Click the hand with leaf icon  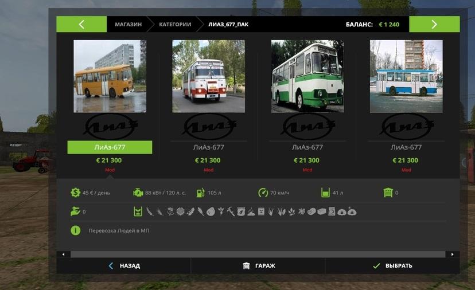click(x=75, y=211)
